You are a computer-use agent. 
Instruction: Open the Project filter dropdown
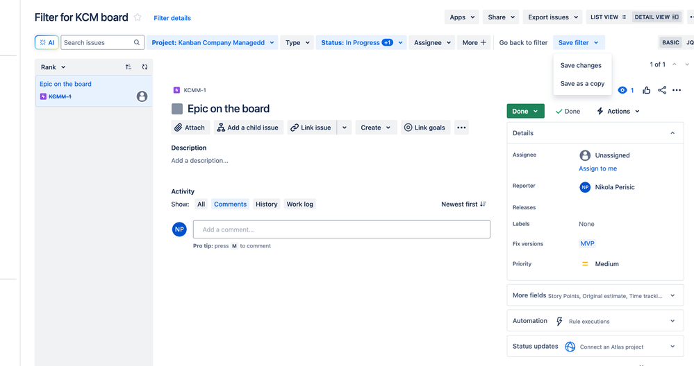pyautogui.click(x=213, y=42)
